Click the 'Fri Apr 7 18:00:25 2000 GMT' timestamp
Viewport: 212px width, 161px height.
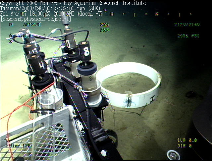click(51, 14)
